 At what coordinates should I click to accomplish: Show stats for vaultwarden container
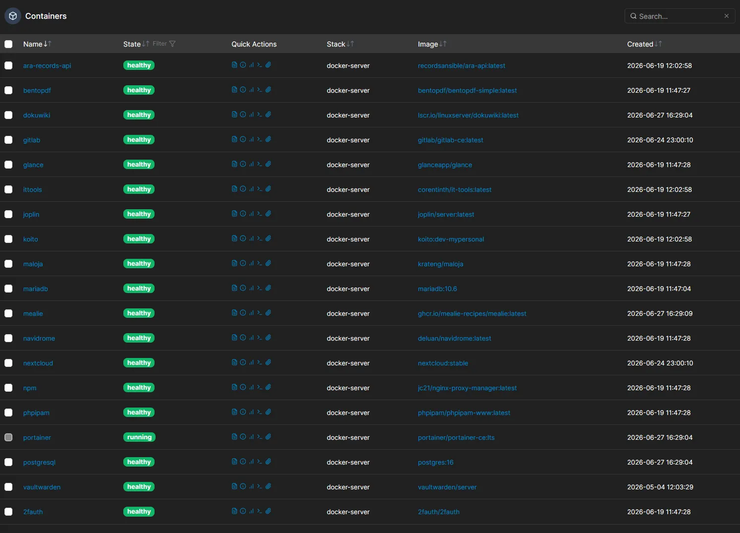(251, 486)
